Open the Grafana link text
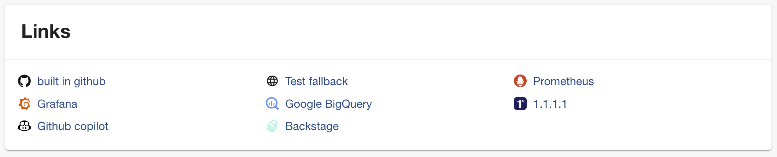Viewport: 777px width, 157px height. (57, 104)
